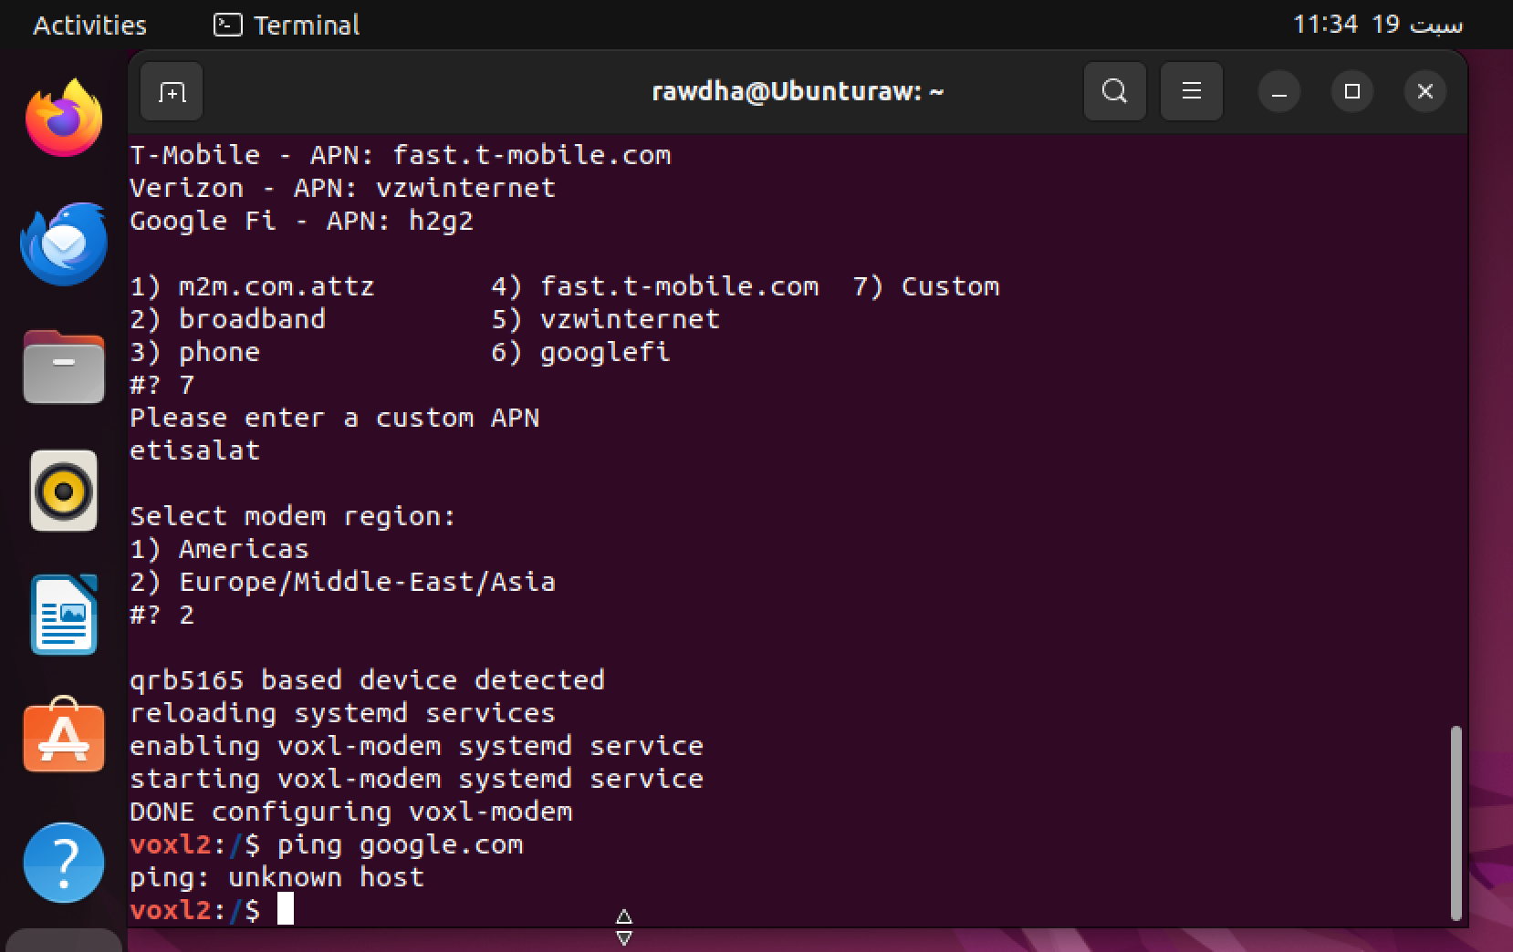The height and width of the screenshot is (952, 1513).
Task: Click the terminal search icon
Action: (1114, 91)
